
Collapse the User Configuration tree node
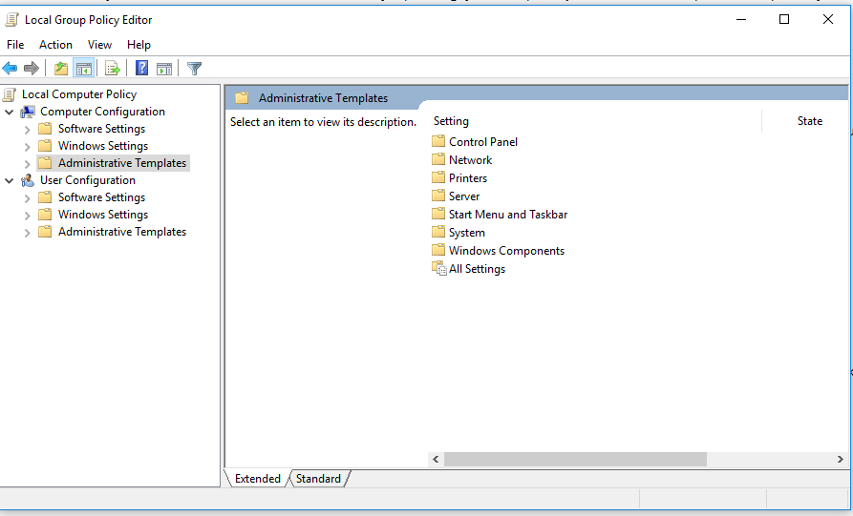[10, 181]
